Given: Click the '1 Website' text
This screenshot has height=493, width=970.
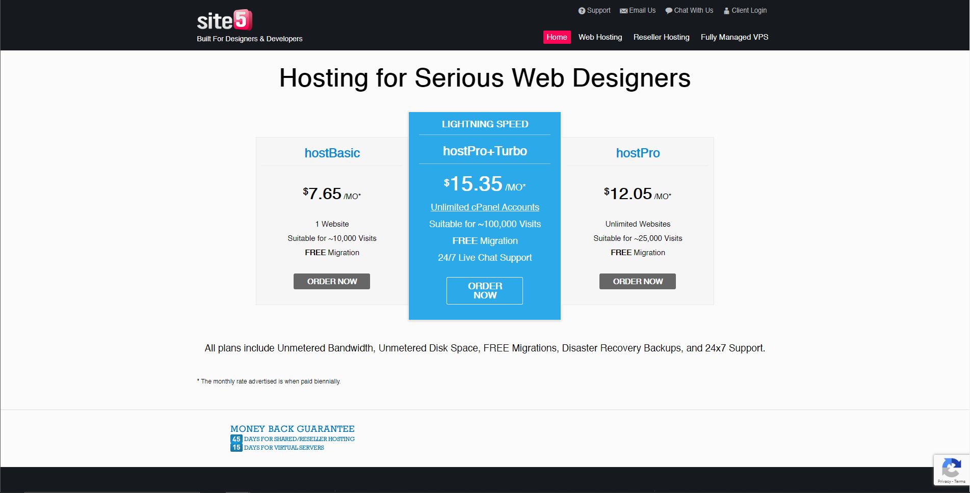Looking at the screenshot, I should 332,224.
